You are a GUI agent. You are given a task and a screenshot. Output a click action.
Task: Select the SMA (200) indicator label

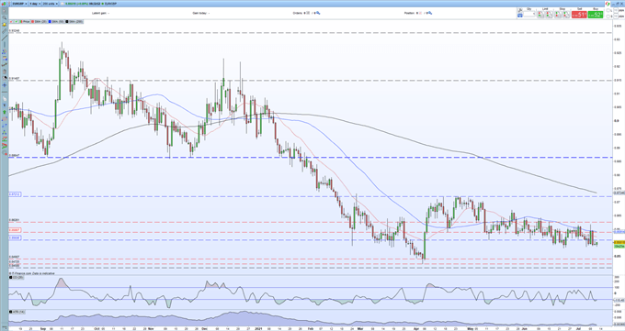[75, 21]
